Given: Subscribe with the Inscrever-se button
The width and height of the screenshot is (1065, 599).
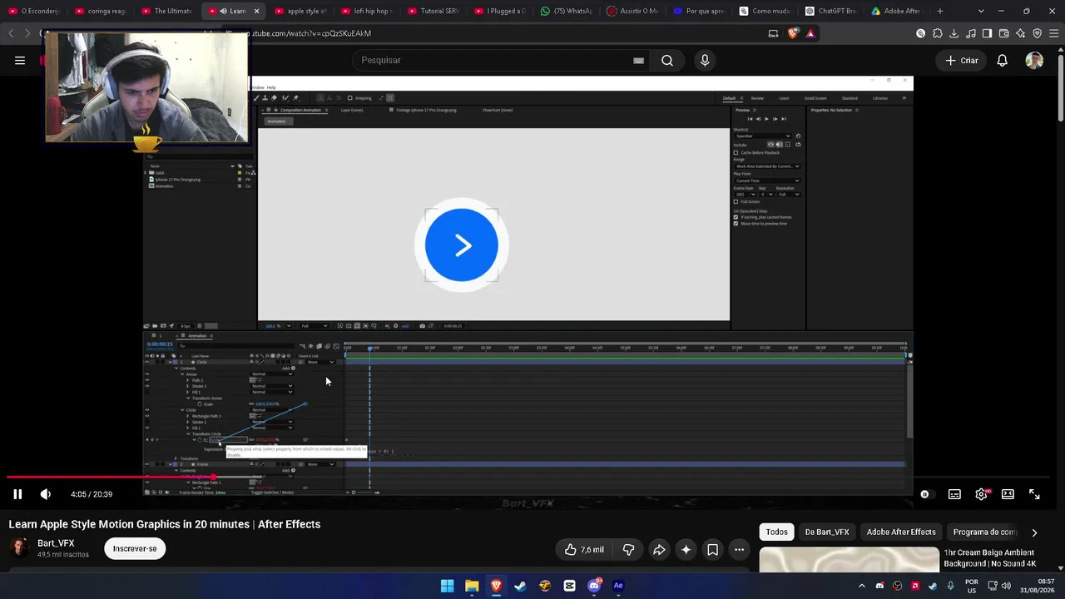Looking at the screenshot, I should 135,549.
